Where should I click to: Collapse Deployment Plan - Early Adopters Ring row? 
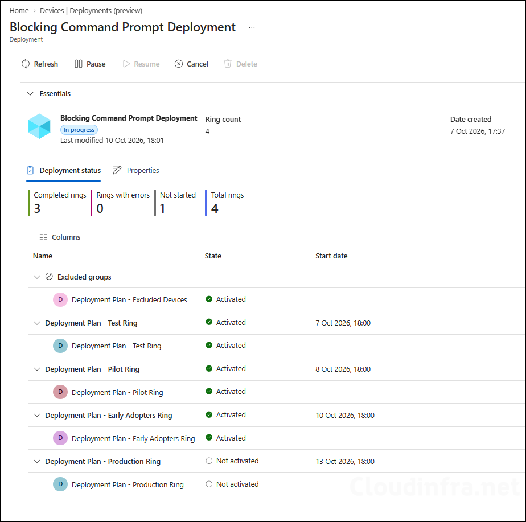click(37, 416)
